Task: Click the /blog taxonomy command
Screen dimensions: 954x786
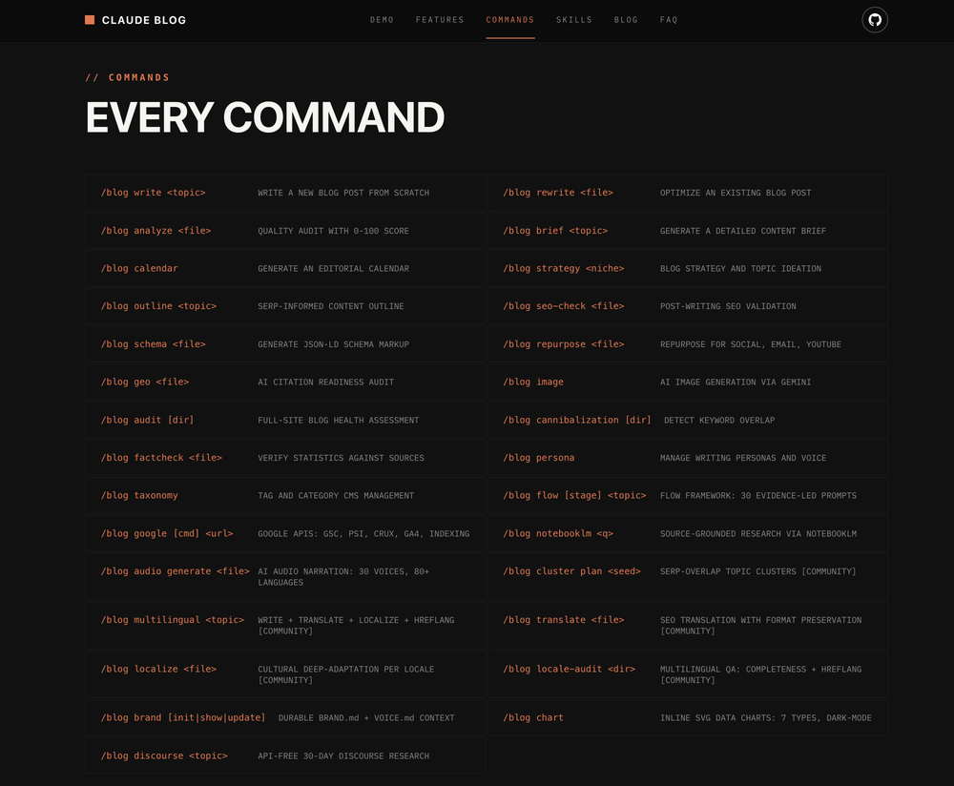Action: click(139, 495)
